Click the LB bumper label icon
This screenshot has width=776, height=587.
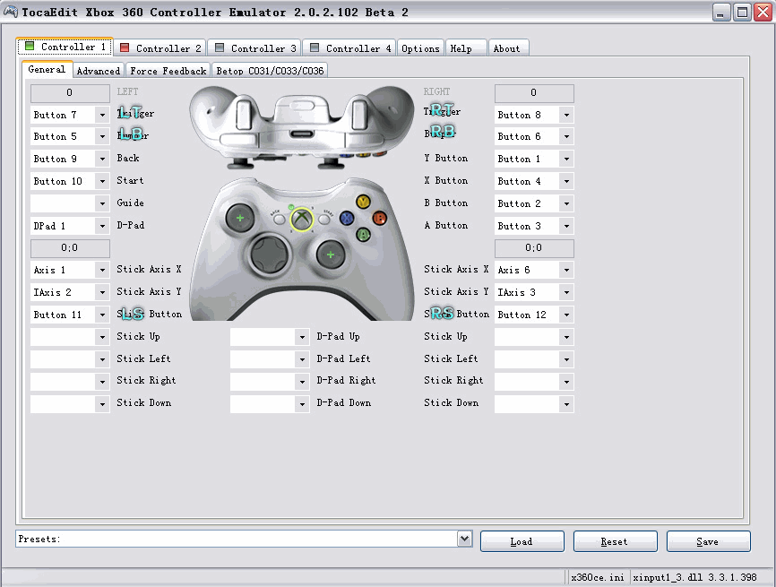[131, 134]
